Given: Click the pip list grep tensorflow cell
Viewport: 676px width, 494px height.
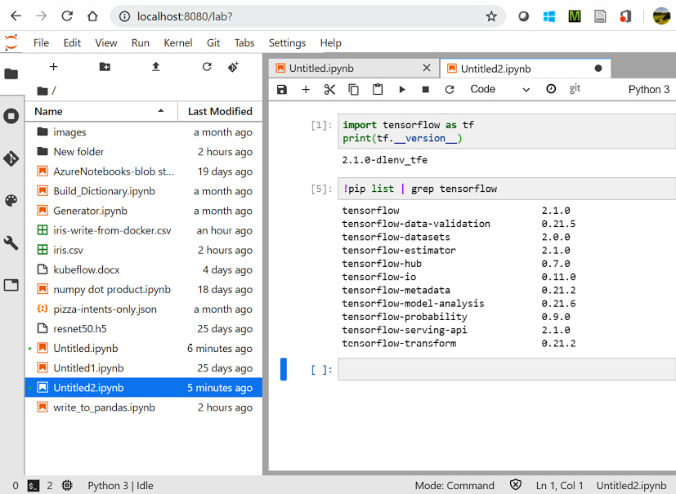Looking at the screenshot, I should pos(507,189).
